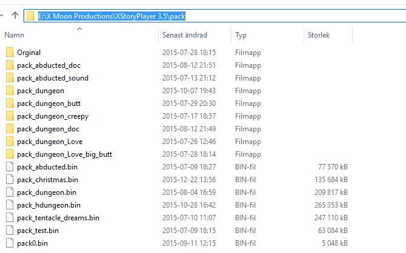This screenshot has height=253, width=406.
Task: Select the pack_abducted_sound folder icon
Action: point(10,77)
